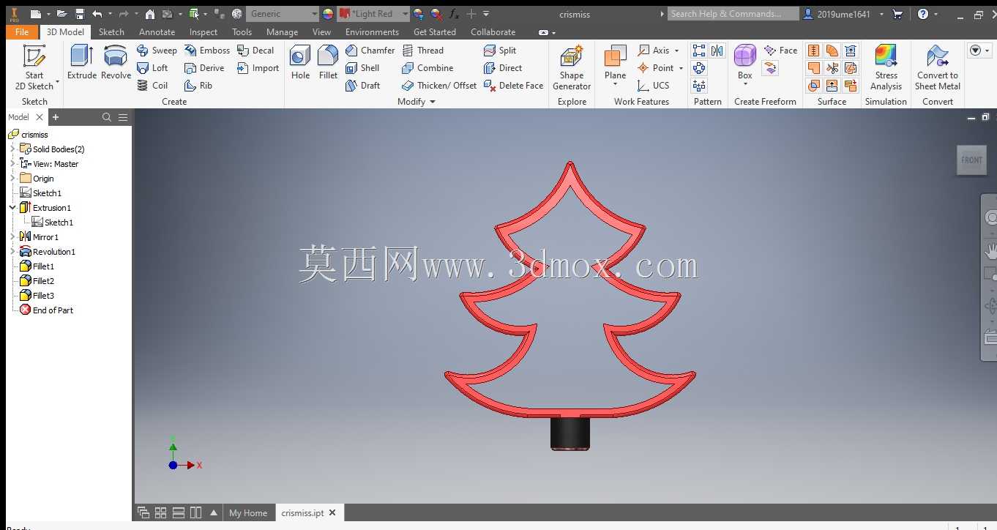Switch to the Tools ribbon tab
997x530 pixels.
pos(242,32)
